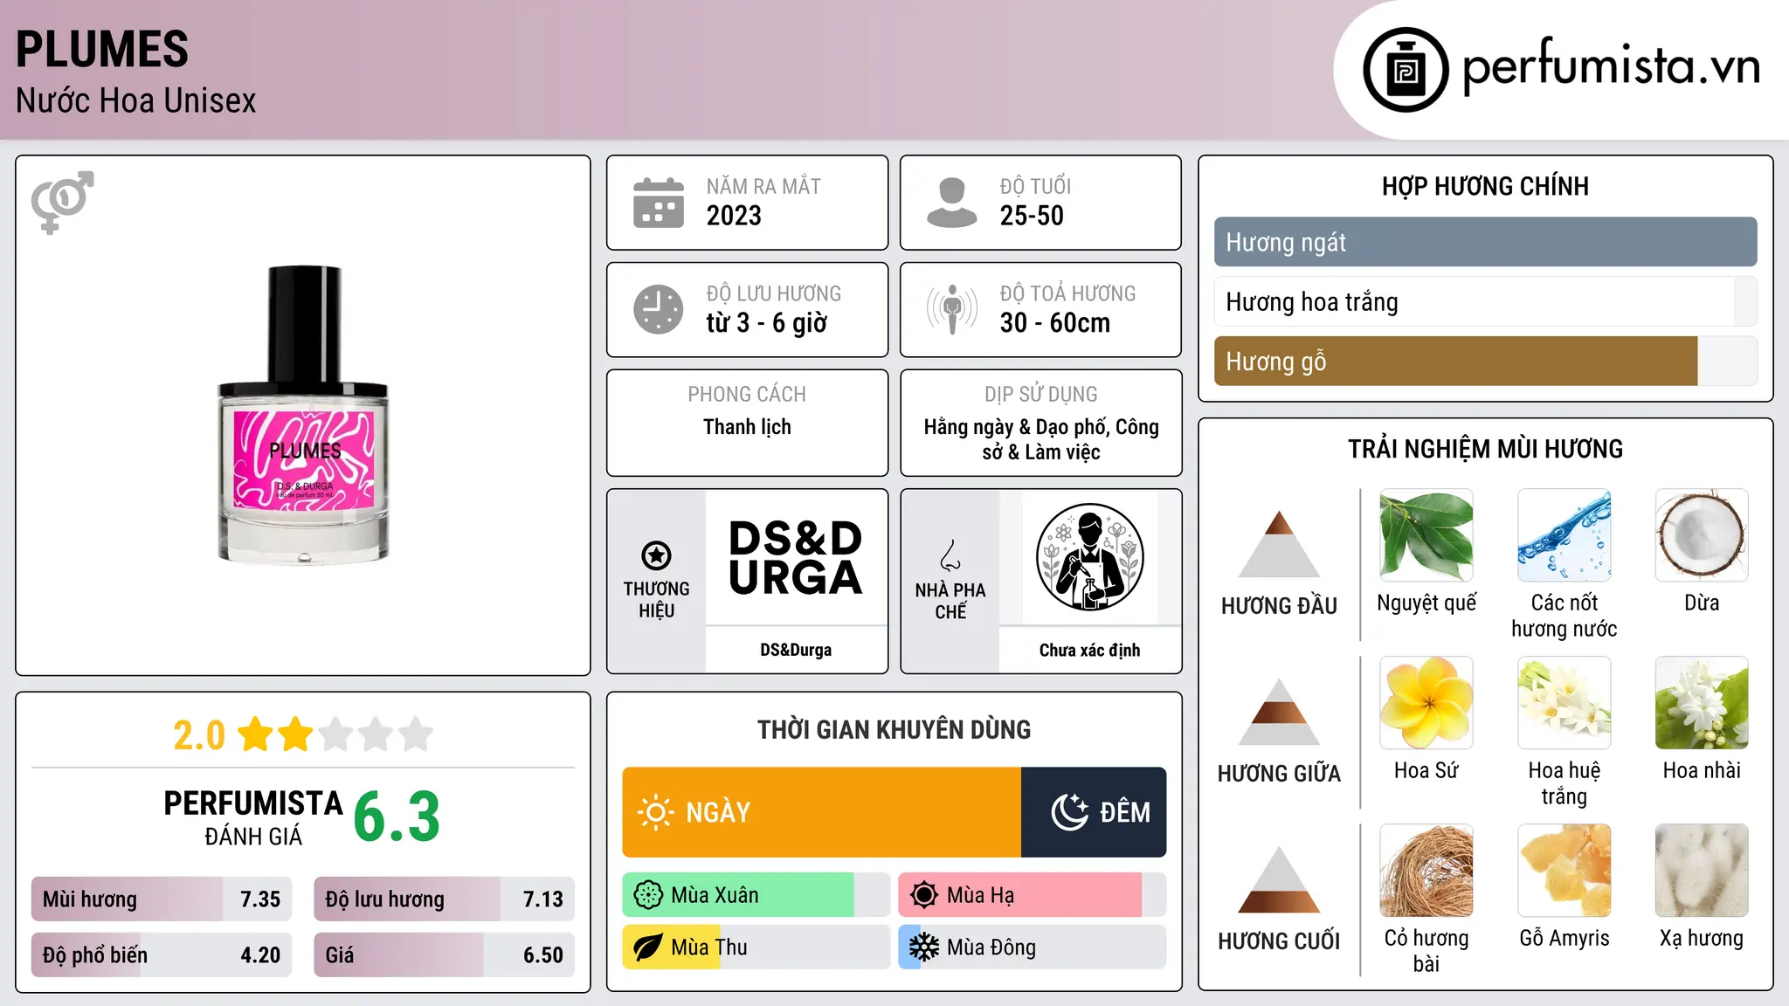This screenshot has height=1006, width=1789.
Task: Click the PLUMES title heading
Action: 102,49
